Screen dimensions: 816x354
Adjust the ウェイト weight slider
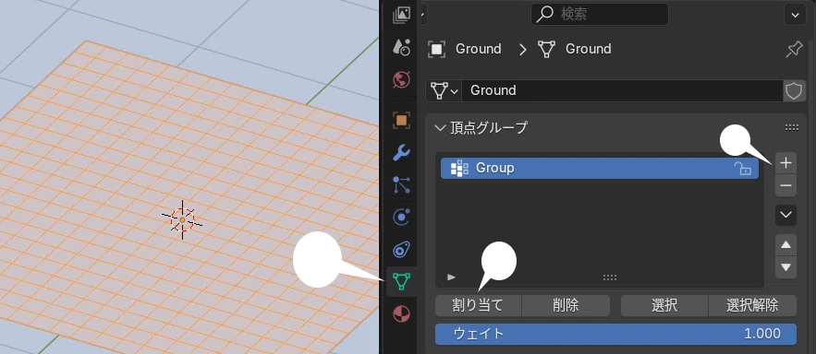pyautogui.click(x=615, y=334)
